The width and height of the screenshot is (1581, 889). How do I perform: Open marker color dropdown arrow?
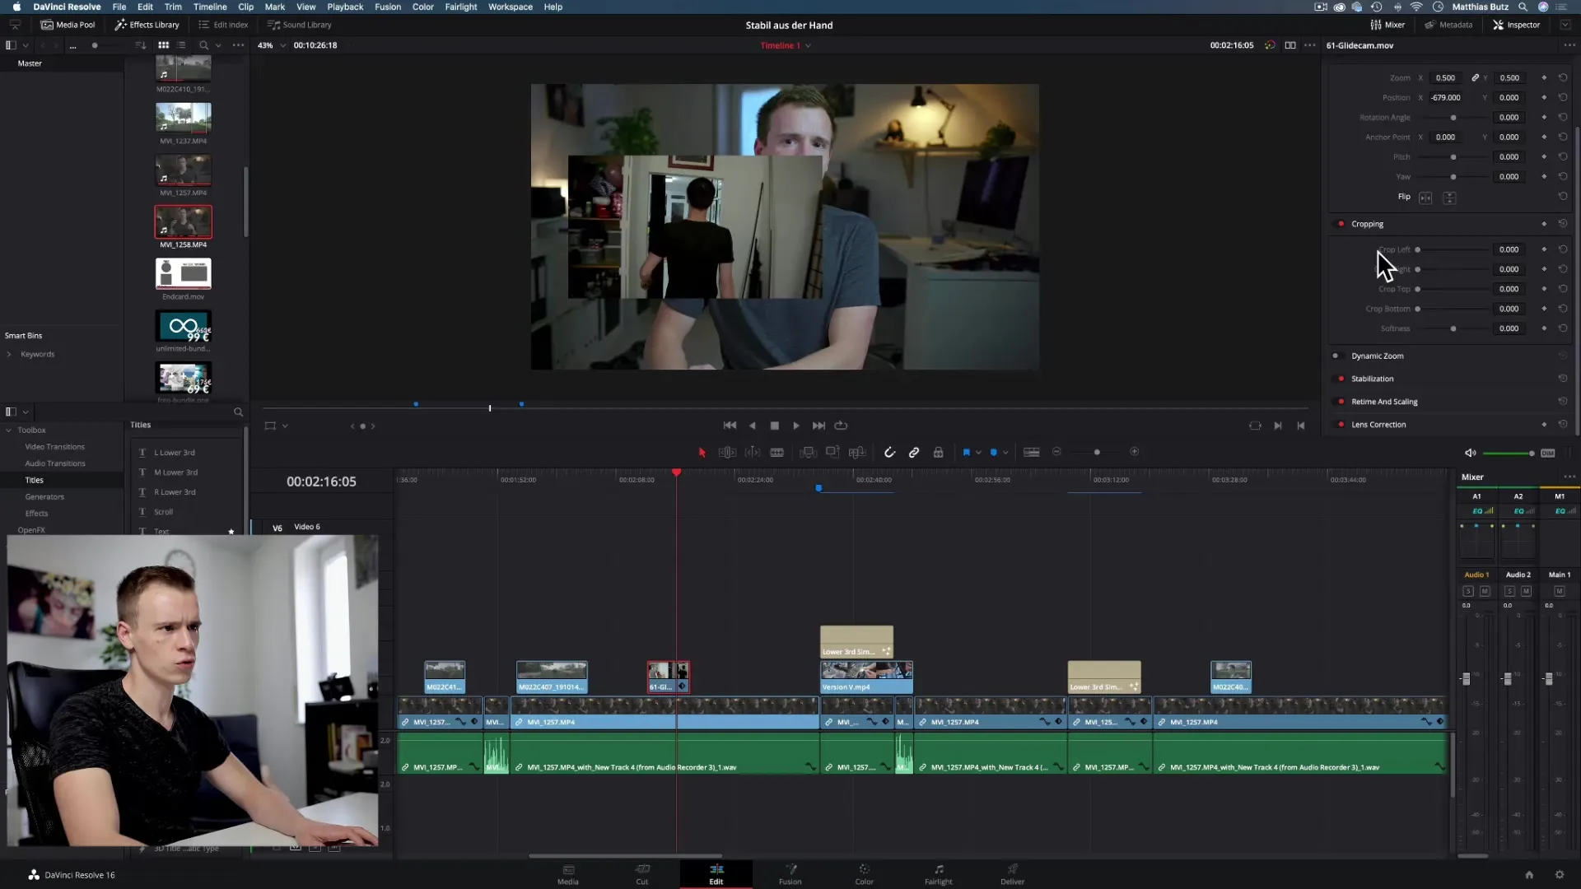point(1005,452)
